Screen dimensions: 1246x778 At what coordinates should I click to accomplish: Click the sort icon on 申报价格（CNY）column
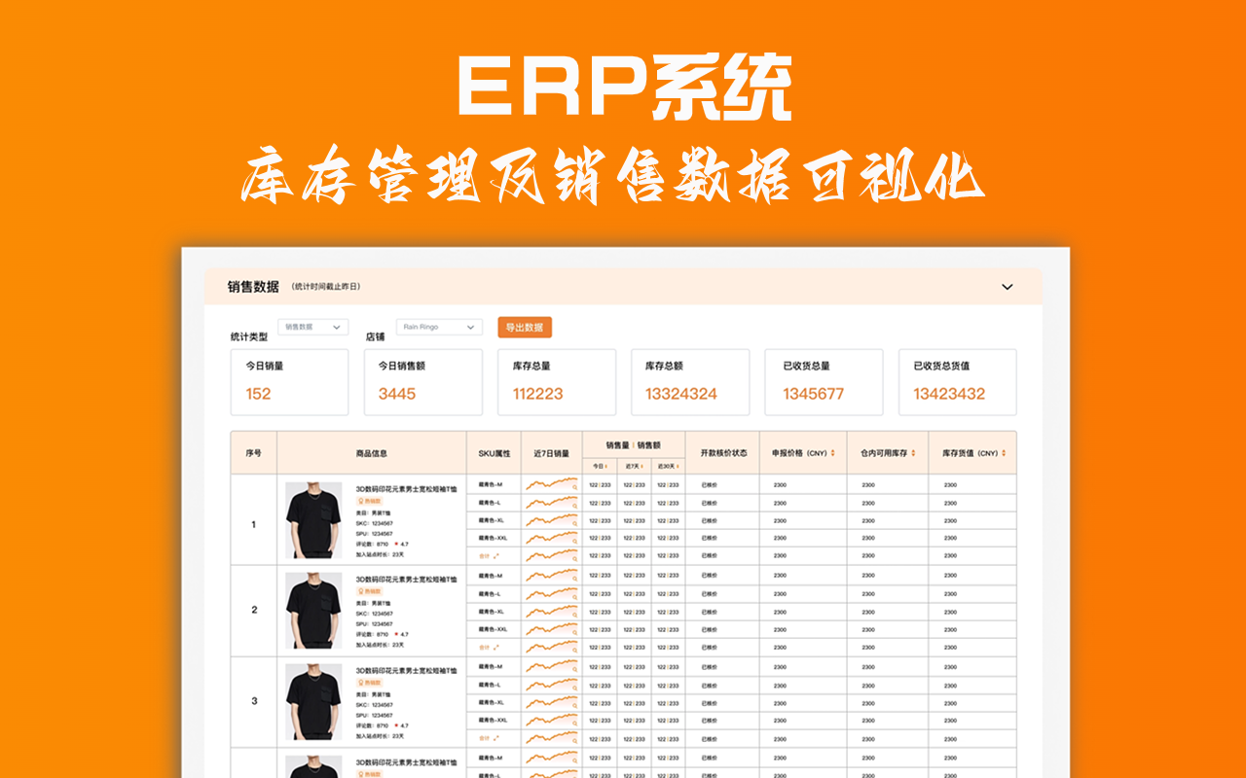(832, 453)
